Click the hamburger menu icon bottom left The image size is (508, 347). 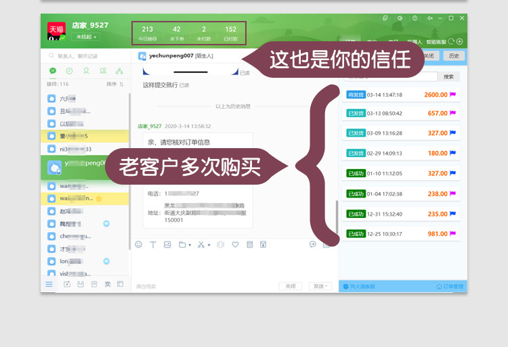point(49,284)
